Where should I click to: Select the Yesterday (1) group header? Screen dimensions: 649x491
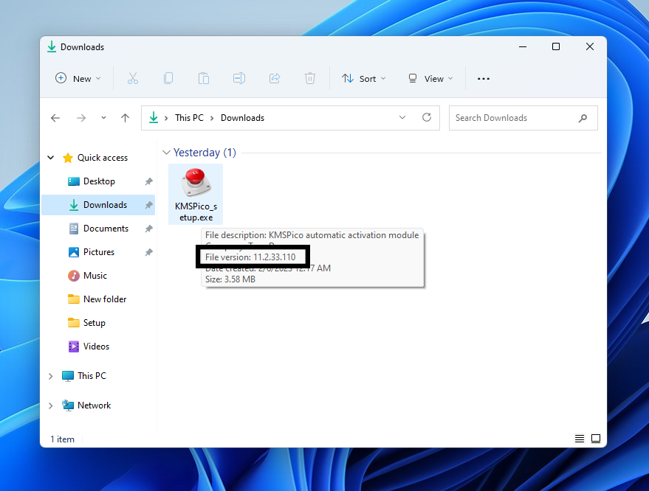205,153
